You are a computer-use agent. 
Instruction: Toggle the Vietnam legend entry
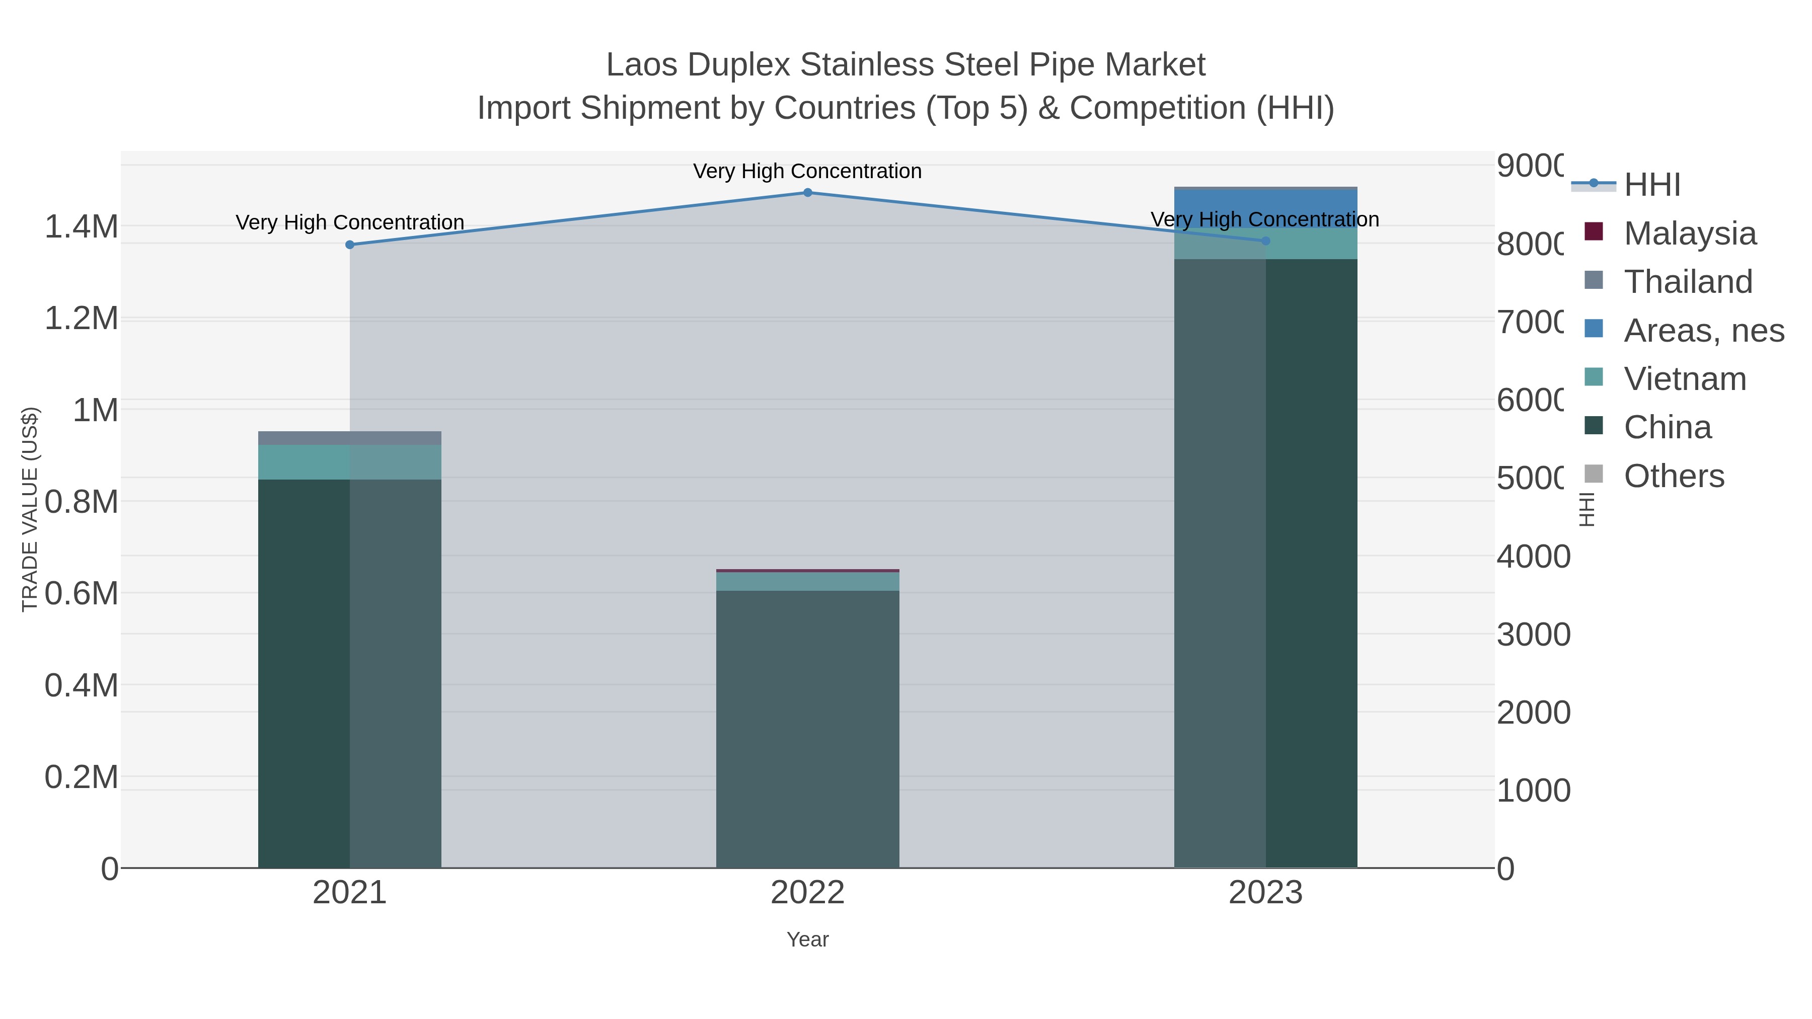tap(1666, 378)
